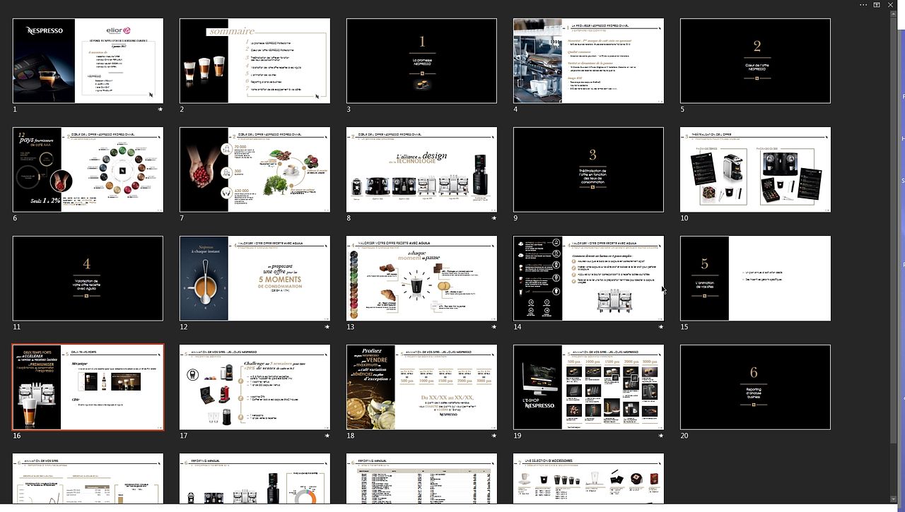Screen dimensions: 905x512
Task: Select slide 6 '12 pays fournisseurs' thumbnail
Action: point(88,169)
